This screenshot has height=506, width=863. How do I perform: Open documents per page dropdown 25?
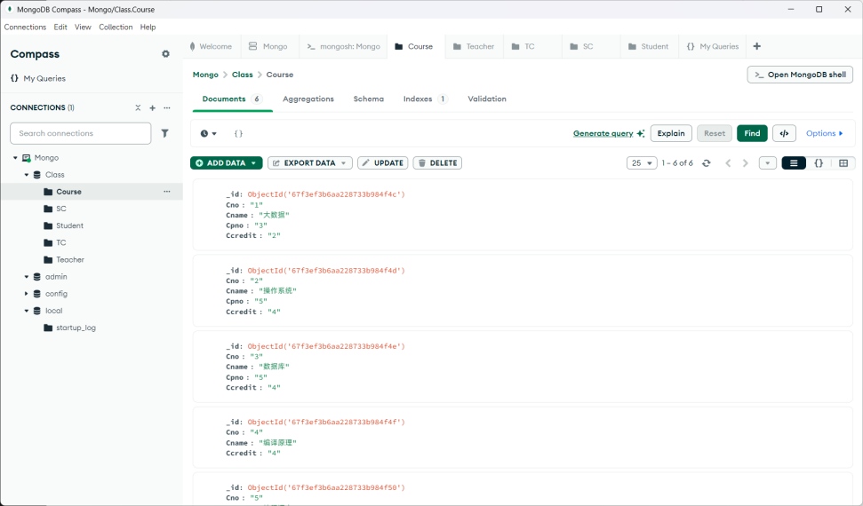point(642,163)
